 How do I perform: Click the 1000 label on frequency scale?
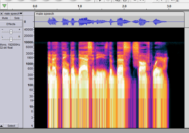coord(29,64)
